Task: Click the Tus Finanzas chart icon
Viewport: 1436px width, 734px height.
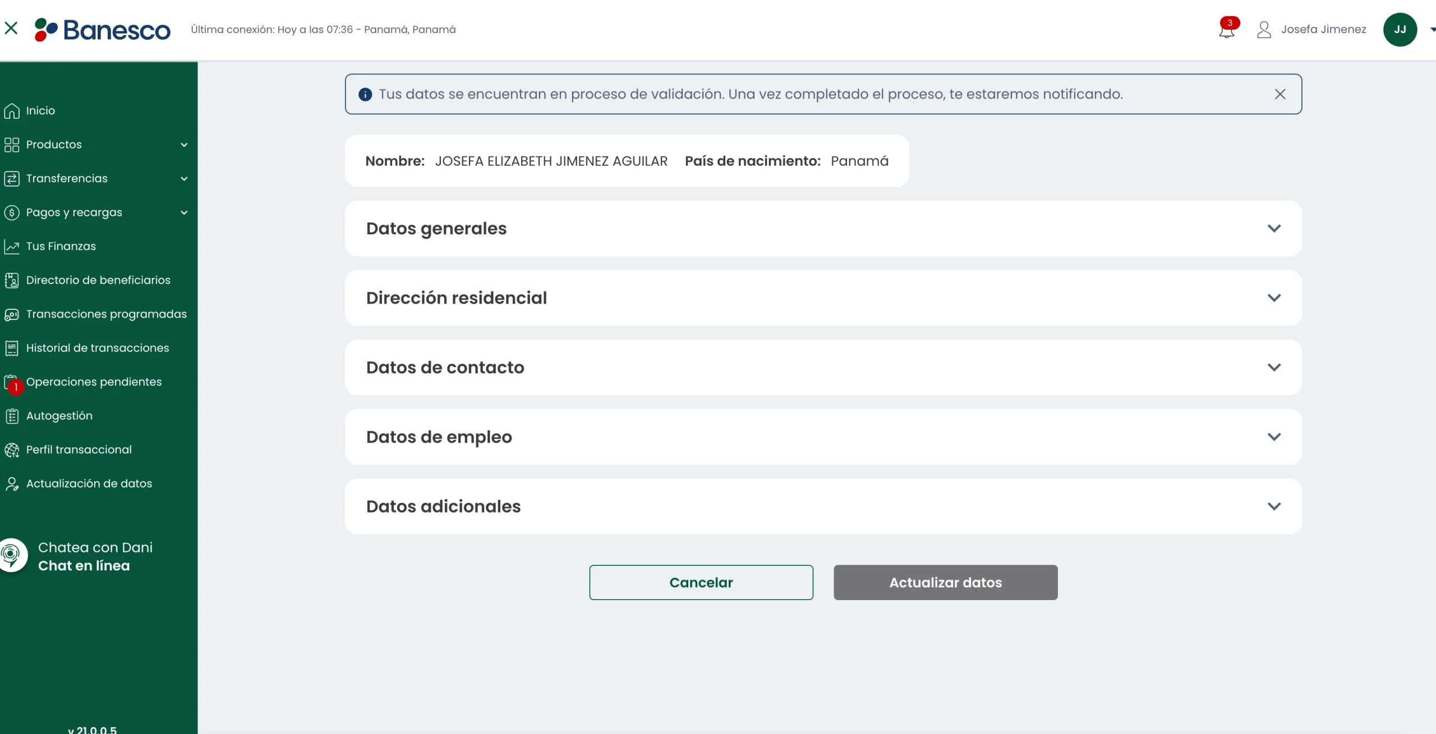Action: point(12,247)
